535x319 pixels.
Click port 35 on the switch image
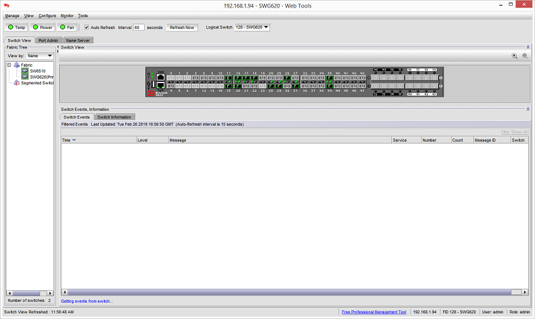tap(330, 78)
